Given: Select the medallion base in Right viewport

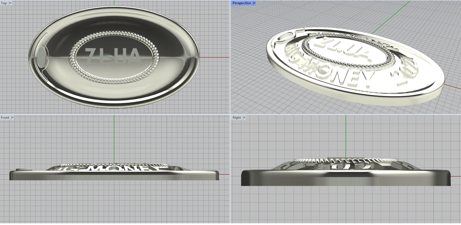Looking at the screenshot, I should (346, 177).
